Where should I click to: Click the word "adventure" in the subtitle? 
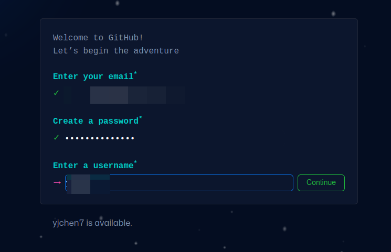156,51
